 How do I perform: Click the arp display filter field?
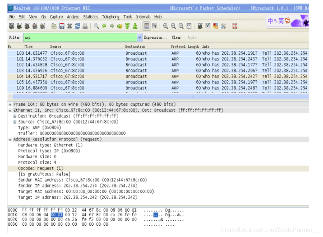(80, 37)
